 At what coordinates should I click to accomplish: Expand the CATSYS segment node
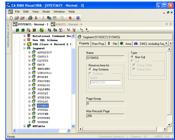point(29,61)
